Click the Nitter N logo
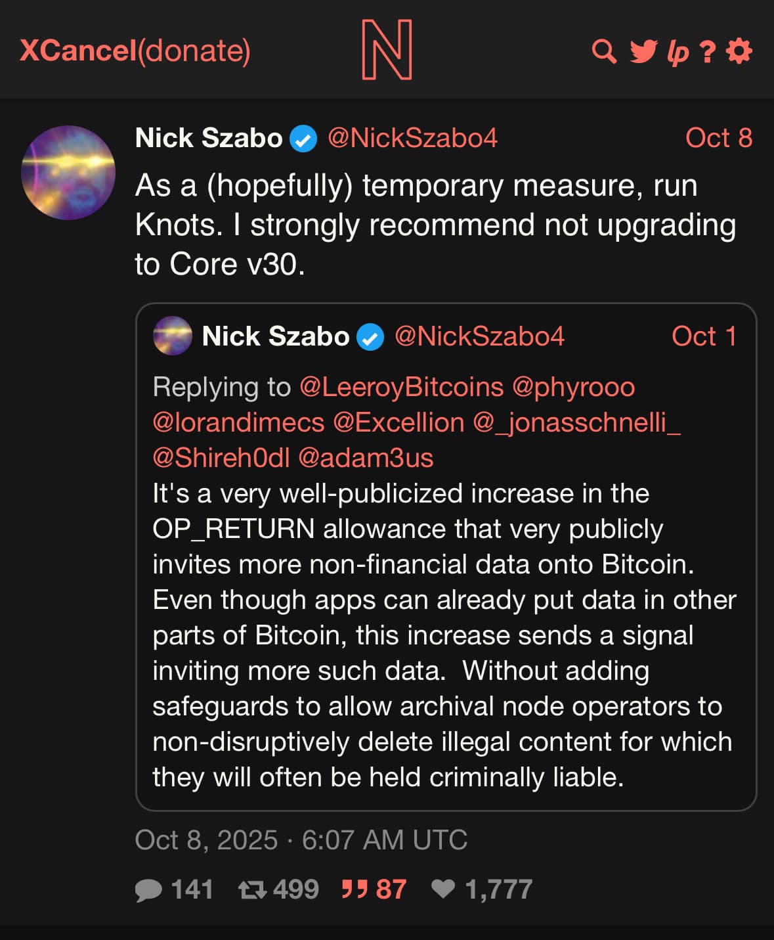This screenshot has height=940, width=774. [x=387, y=50]
